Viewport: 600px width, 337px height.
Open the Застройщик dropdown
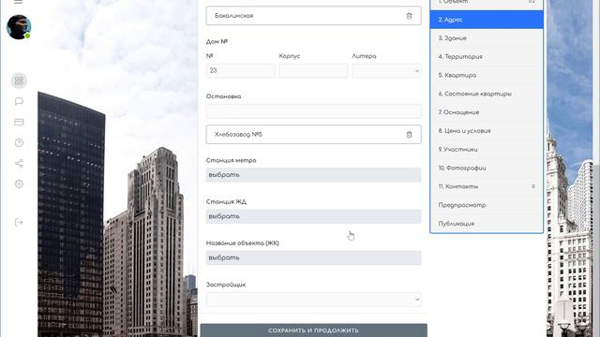click(x=313, y=300)
